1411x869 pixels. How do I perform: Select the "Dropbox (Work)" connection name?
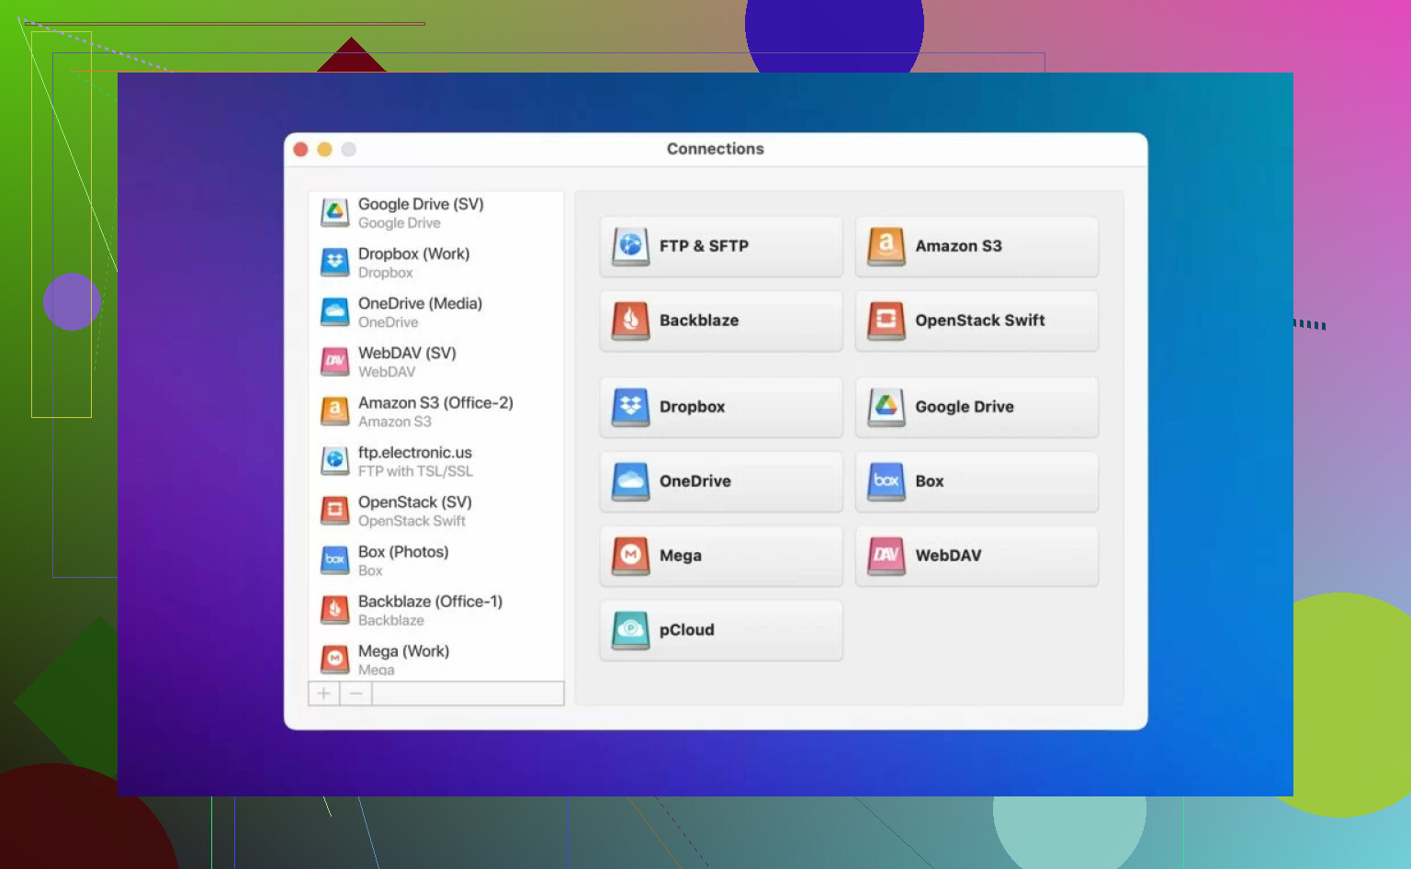[413, 254]
